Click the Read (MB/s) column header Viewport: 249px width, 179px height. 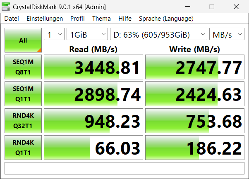[x=93, y=49]
